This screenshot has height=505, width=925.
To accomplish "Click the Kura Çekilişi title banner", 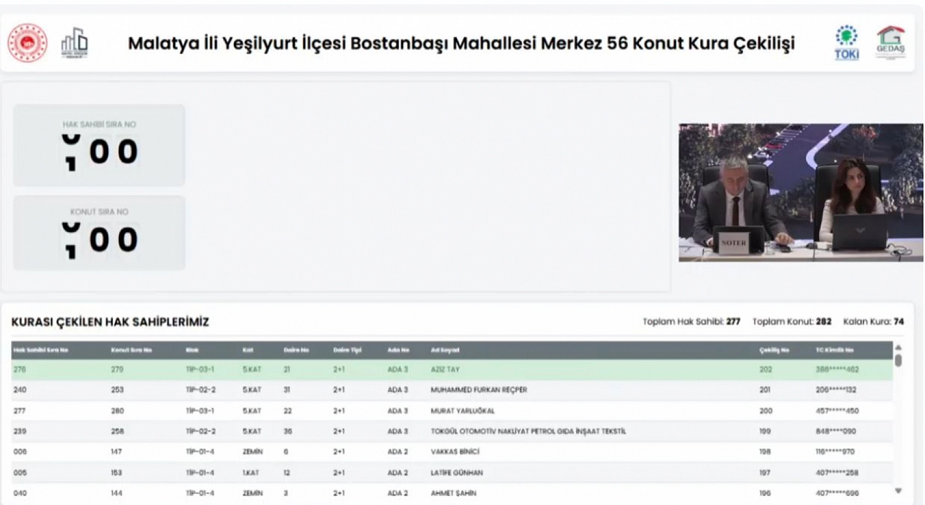I will click(462, 42).
